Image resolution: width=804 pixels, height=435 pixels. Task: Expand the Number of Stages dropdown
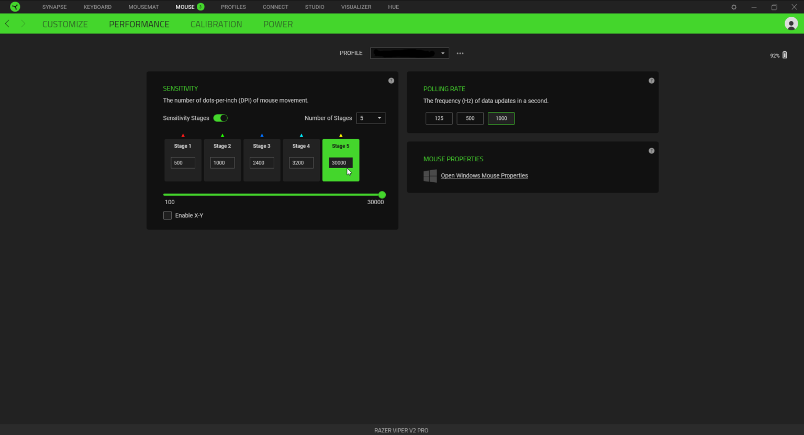(x=371, y=118)
